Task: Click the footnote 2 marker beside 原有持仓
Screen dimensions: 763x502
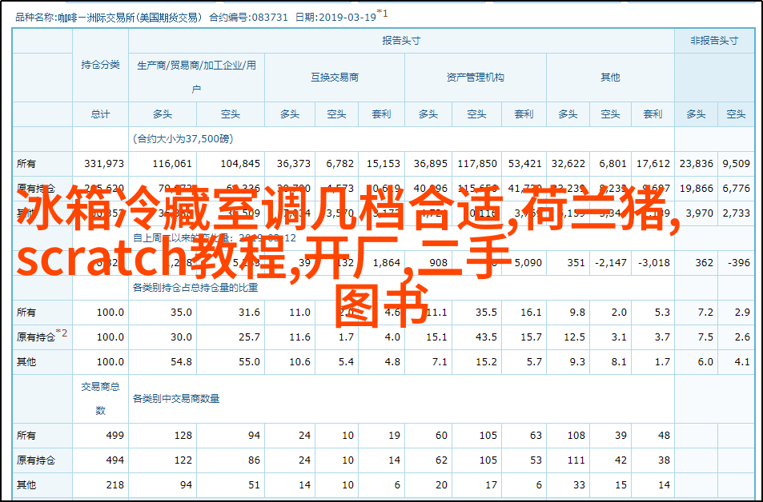Action: (63, 334)
